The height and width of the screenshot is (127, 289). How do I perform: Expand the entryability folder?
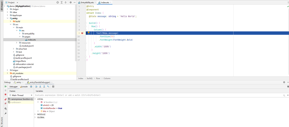(x=20, y=34)
